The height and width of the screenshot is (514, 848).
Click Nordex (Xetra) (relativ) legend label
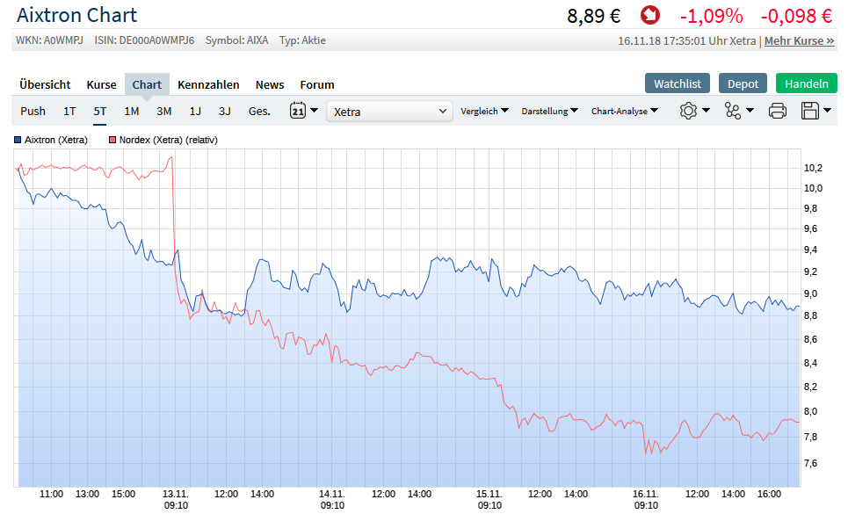[168, 140]
